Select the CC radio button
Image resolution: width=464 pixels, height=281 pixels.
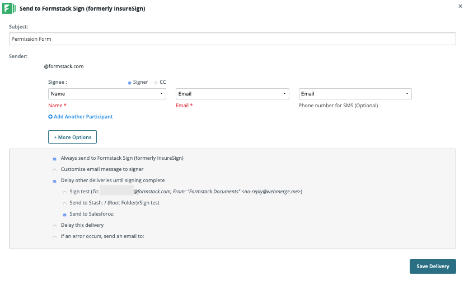(156, 82)
